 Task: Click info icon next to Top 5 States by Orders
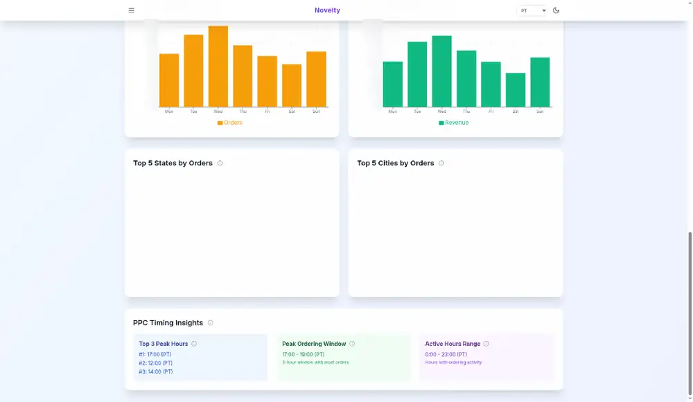coord(220,163)
